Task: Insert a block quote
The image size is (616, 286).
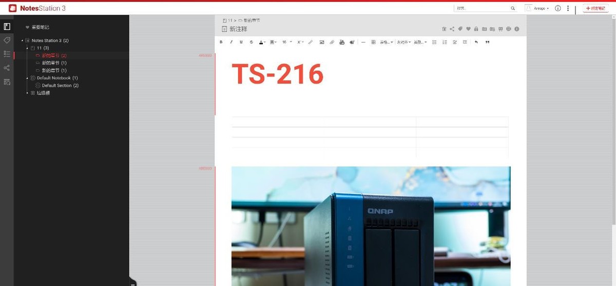Action: 487,42
